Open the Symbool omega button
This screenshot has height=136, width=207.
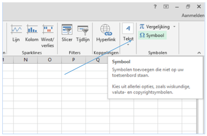point(152,35)
